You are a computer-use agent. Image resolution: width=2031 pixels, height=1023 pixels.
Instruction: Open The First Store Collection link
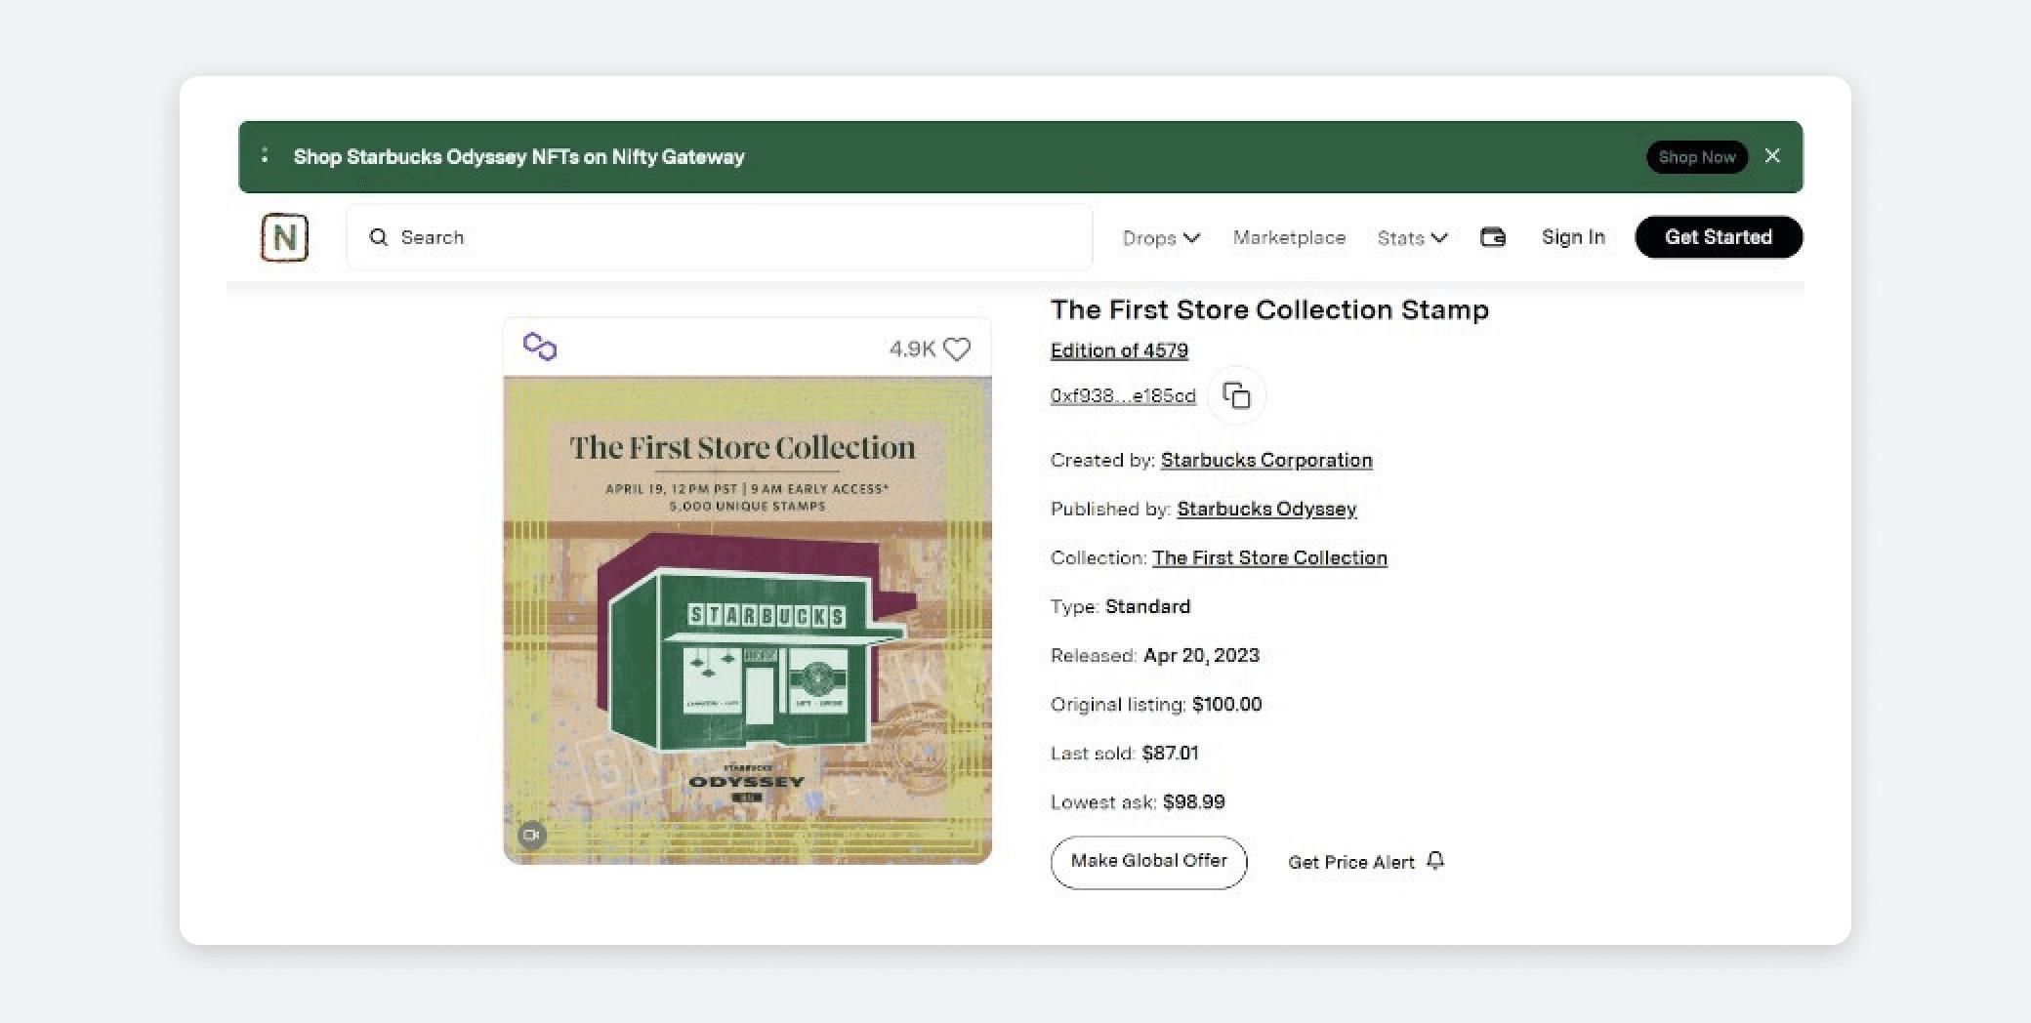(1269, 557)
